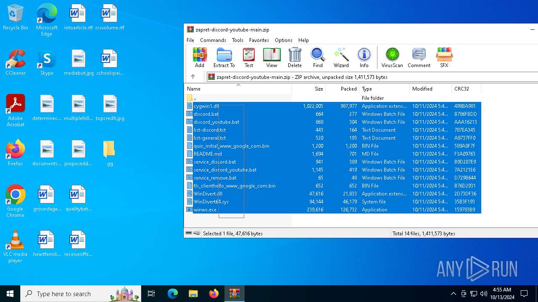Select service_discord.bat file
Viewport: 538px width, 302px height.
tap(333, 162)
